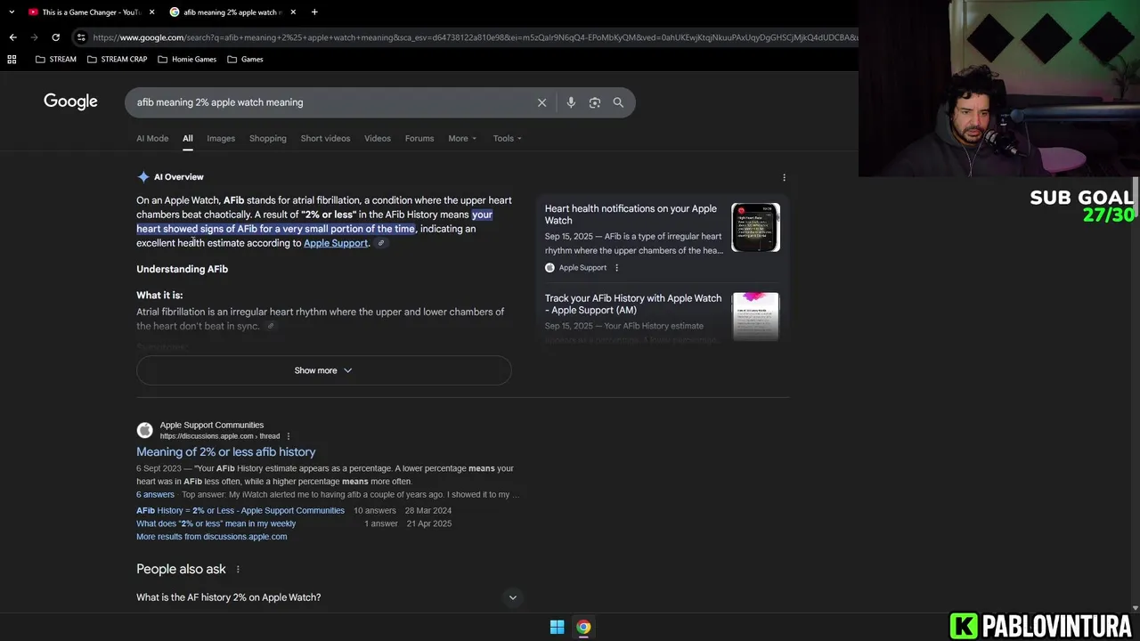Open the apps grid in bookmarks bar
This screenshot has height=641, width=1140.
coord(12,60)
